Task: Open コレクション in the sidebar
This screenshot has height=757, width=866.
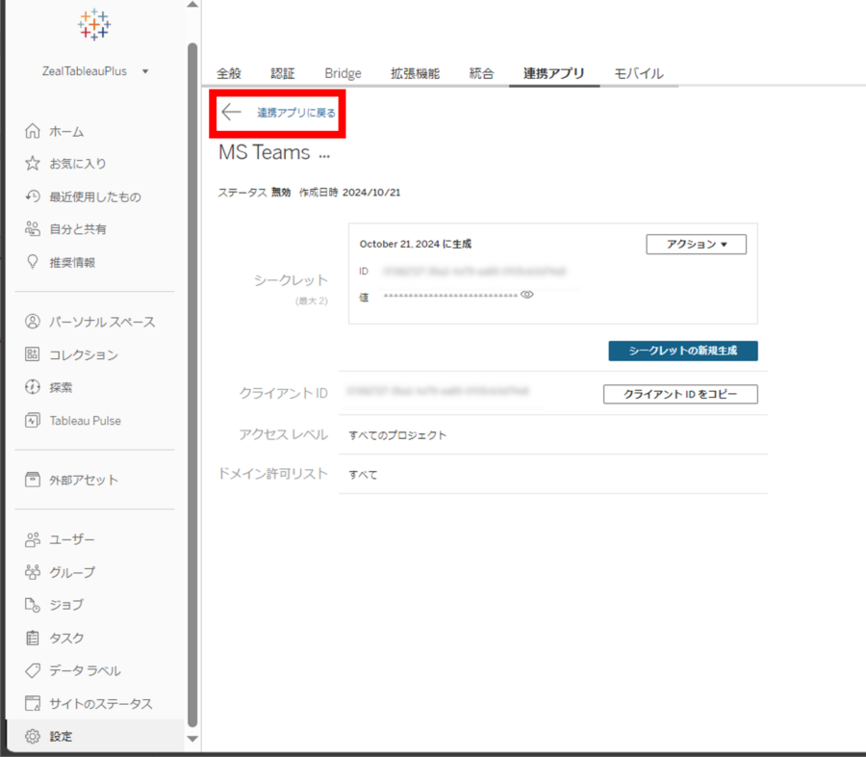Action: (84, 355)
